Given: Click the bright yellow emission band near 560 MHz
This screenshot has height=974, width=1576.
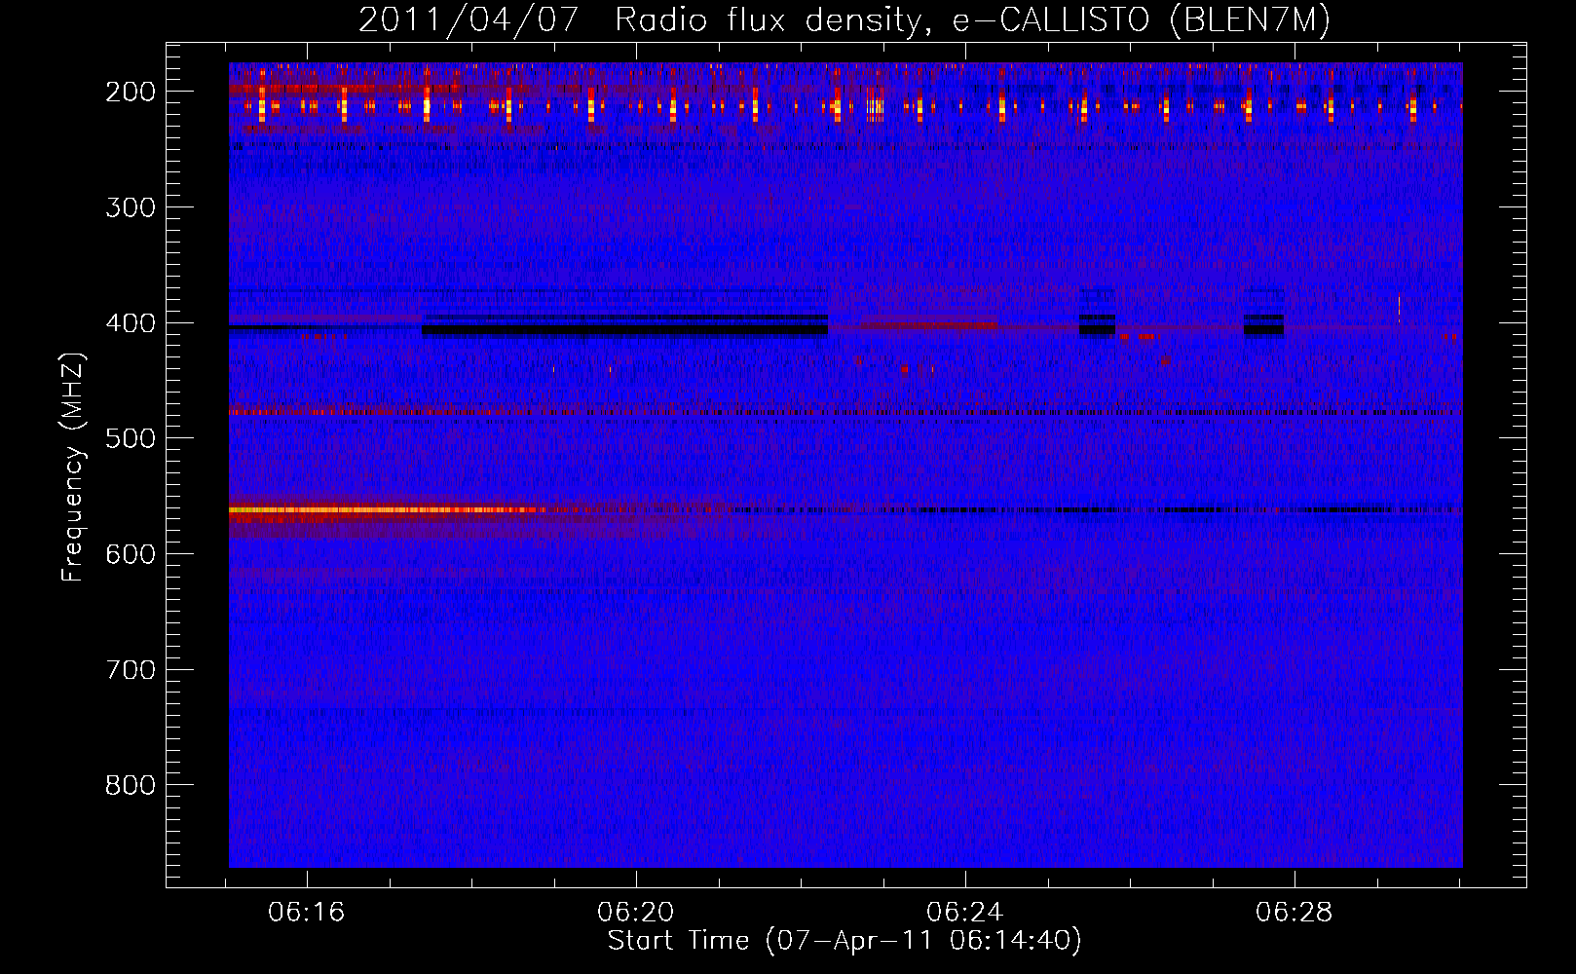Looking at the screenshot, I should point(387,509).
